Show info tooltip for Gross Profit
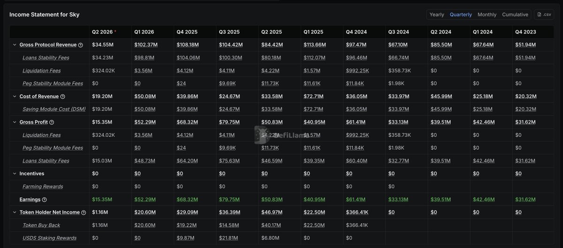The width and height of the screenshot is (563, 248). click(x=52, y=122)
